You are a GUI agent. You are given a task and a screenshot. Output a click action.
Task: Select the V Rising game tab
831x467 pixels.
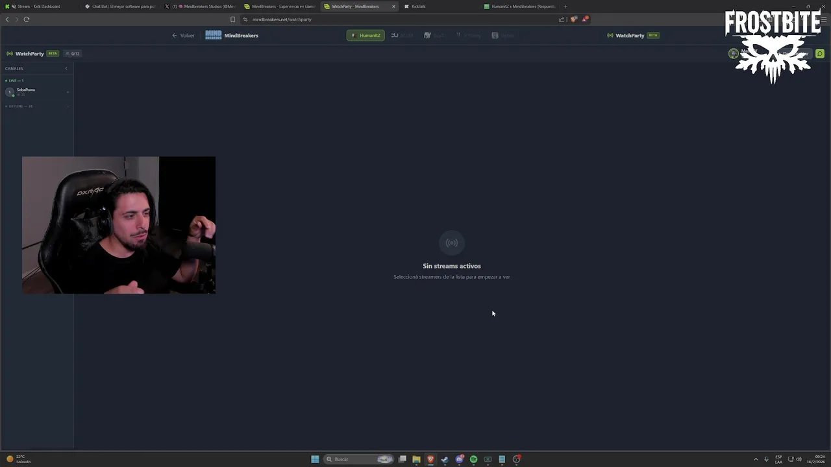[x=468, y=36]
